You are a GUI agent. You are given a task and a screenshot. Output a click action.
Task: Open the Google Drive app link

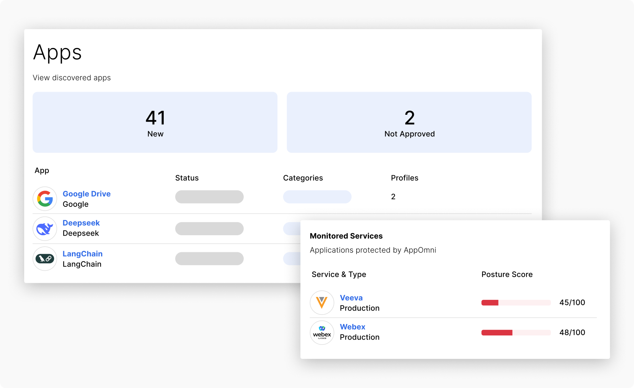pos(86,194)
